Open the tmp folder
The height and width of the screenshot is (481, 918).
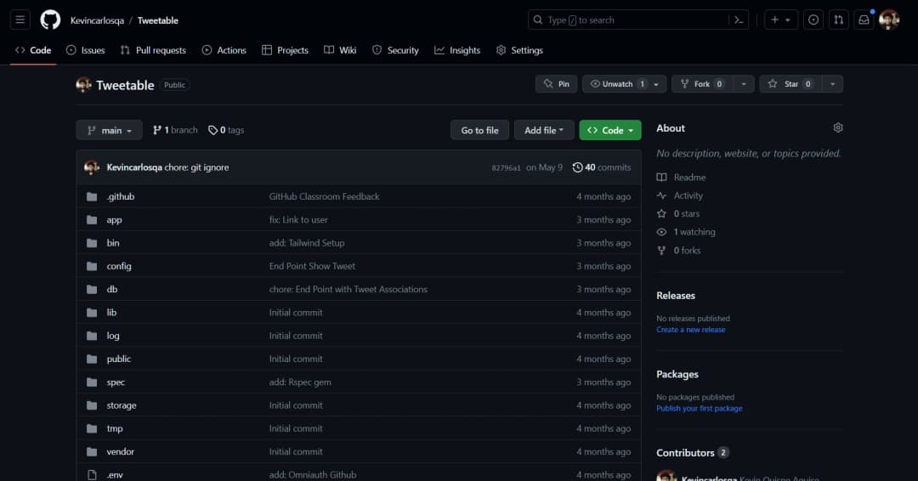coord(114,428)
